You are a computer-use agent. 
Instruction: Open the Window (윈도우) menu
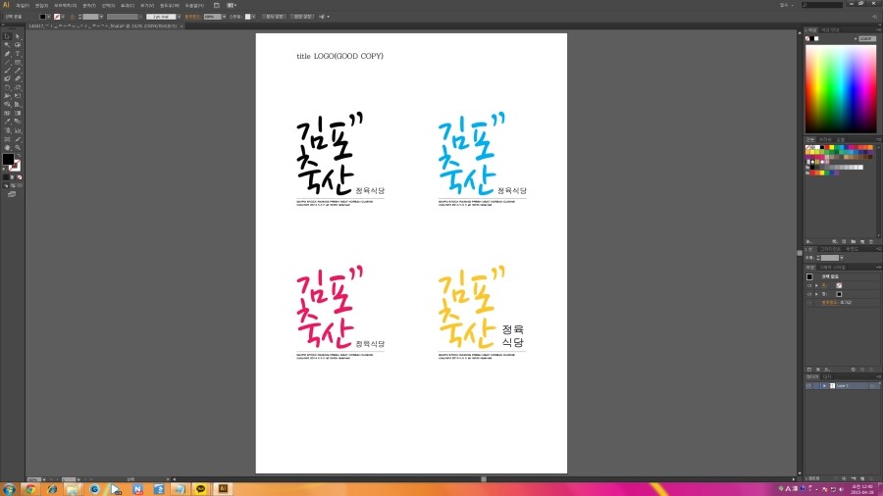click(x=170, y=6)
